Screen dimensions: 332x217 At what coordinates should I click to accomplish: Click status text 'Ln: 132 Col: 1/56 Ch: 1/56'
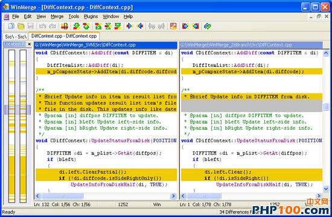click(x=62, y=204)
